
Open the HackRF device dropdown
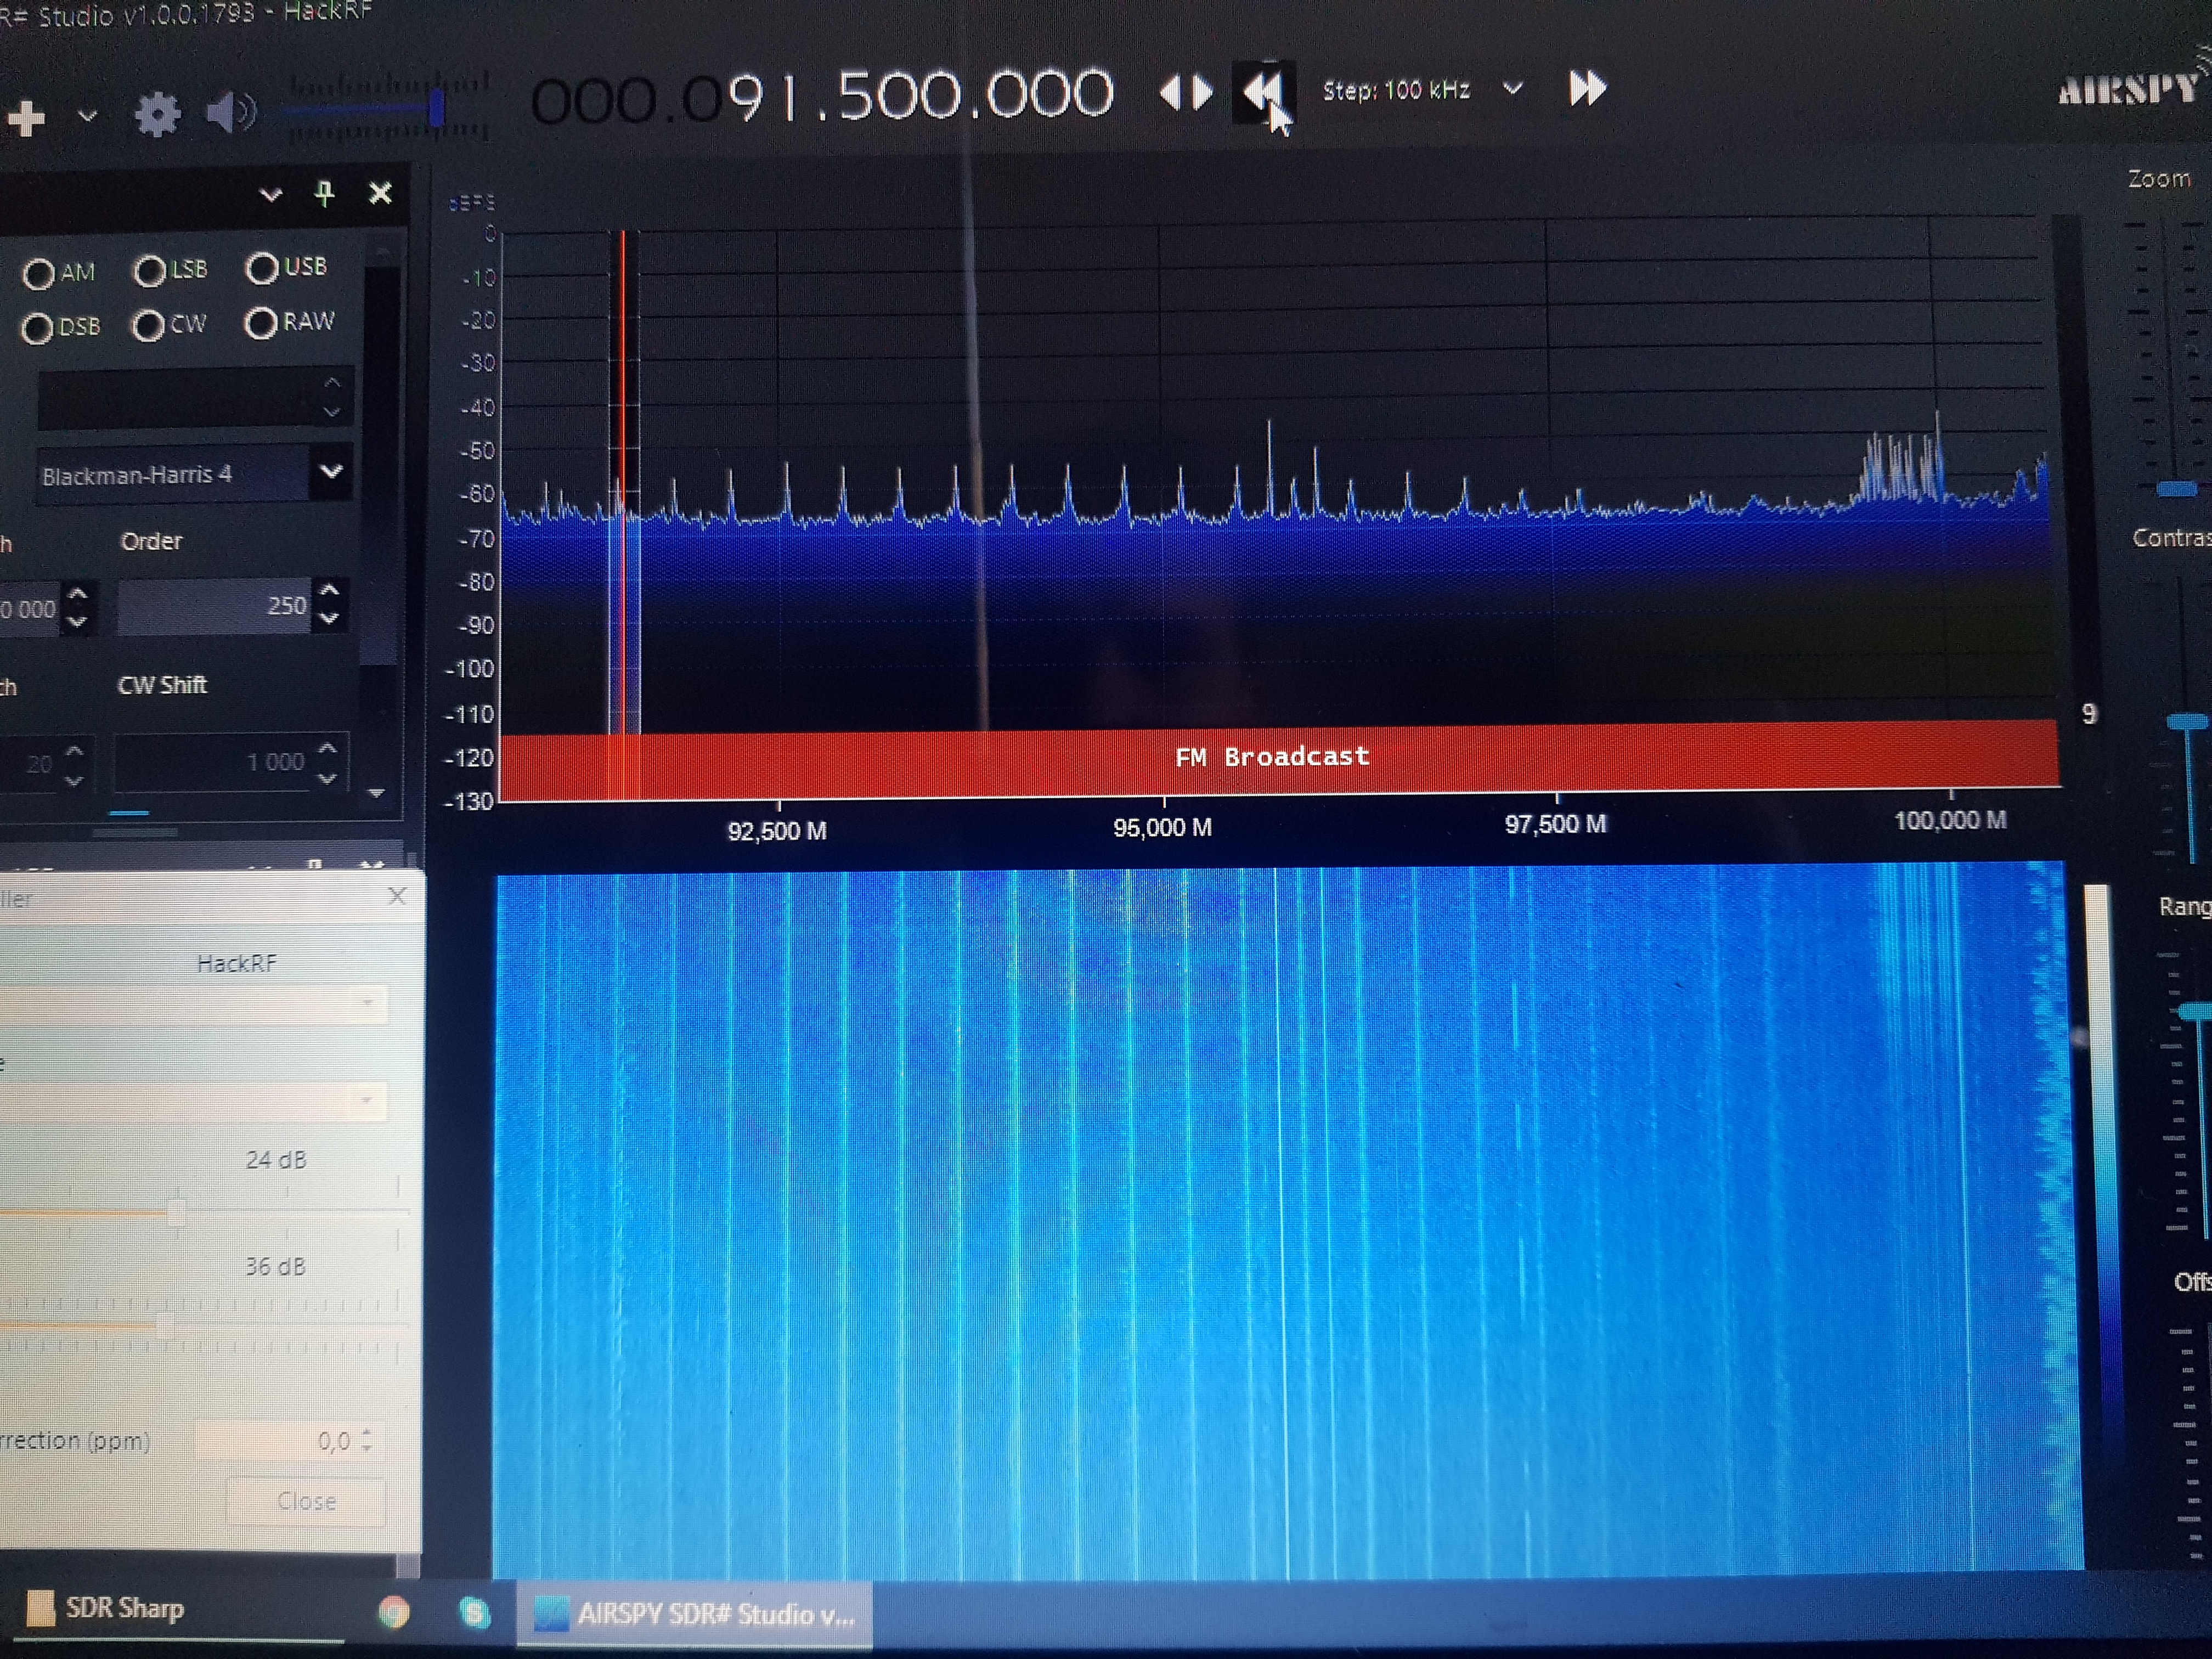click(x=368, y=1003)
